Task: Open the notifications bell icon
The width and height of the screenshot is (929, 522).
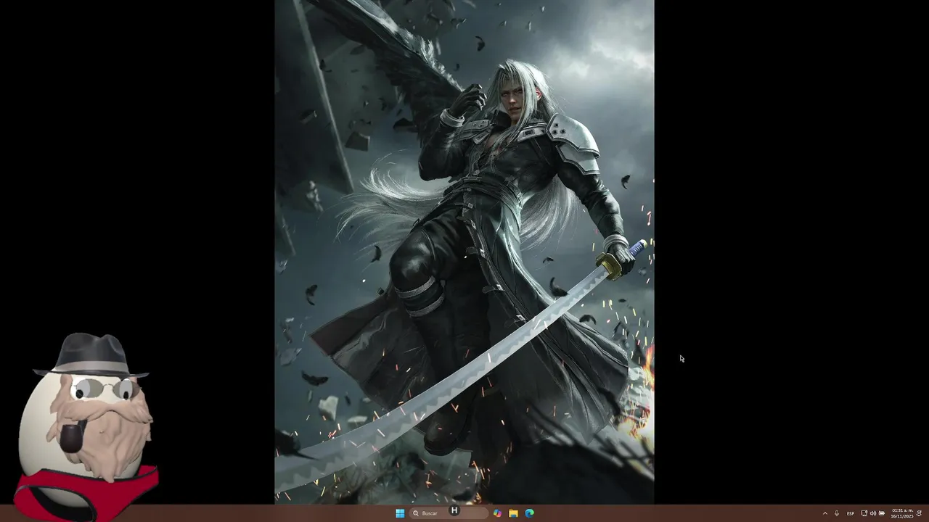Action: click(x=919, y=513)
